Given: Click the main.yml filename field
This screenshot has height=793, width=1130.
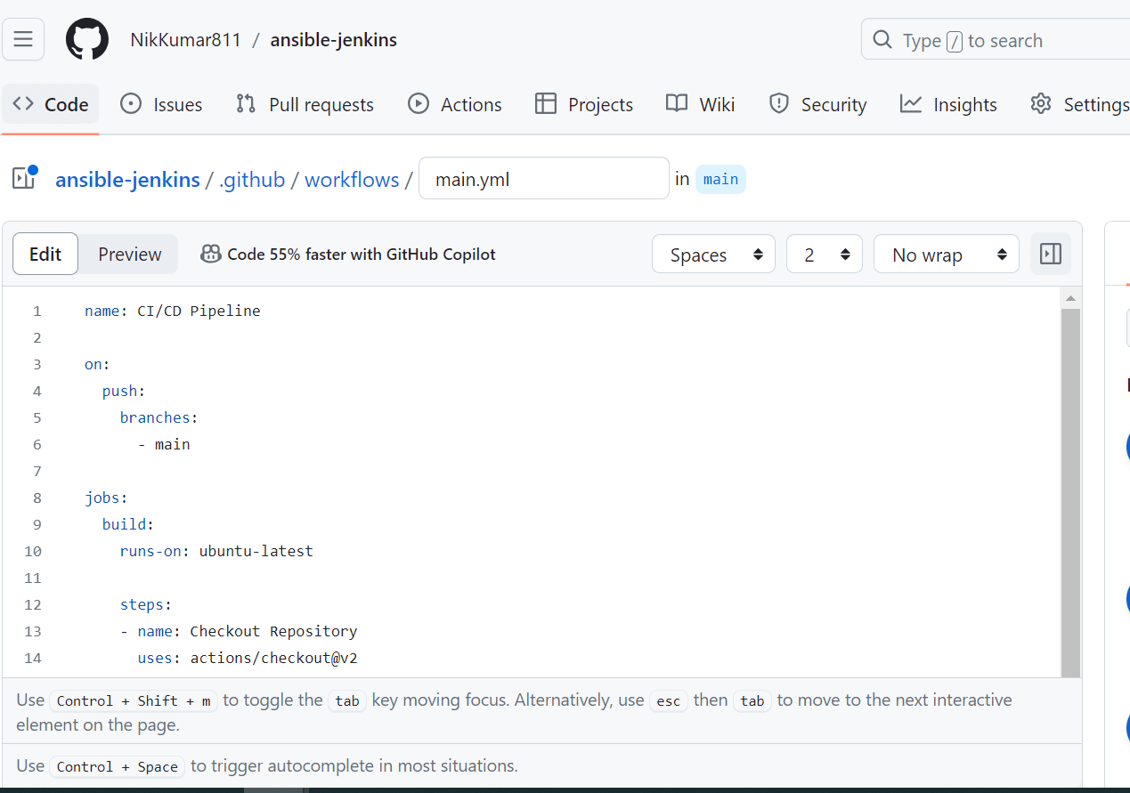Looking at the screenshot, I should [543, 179].
